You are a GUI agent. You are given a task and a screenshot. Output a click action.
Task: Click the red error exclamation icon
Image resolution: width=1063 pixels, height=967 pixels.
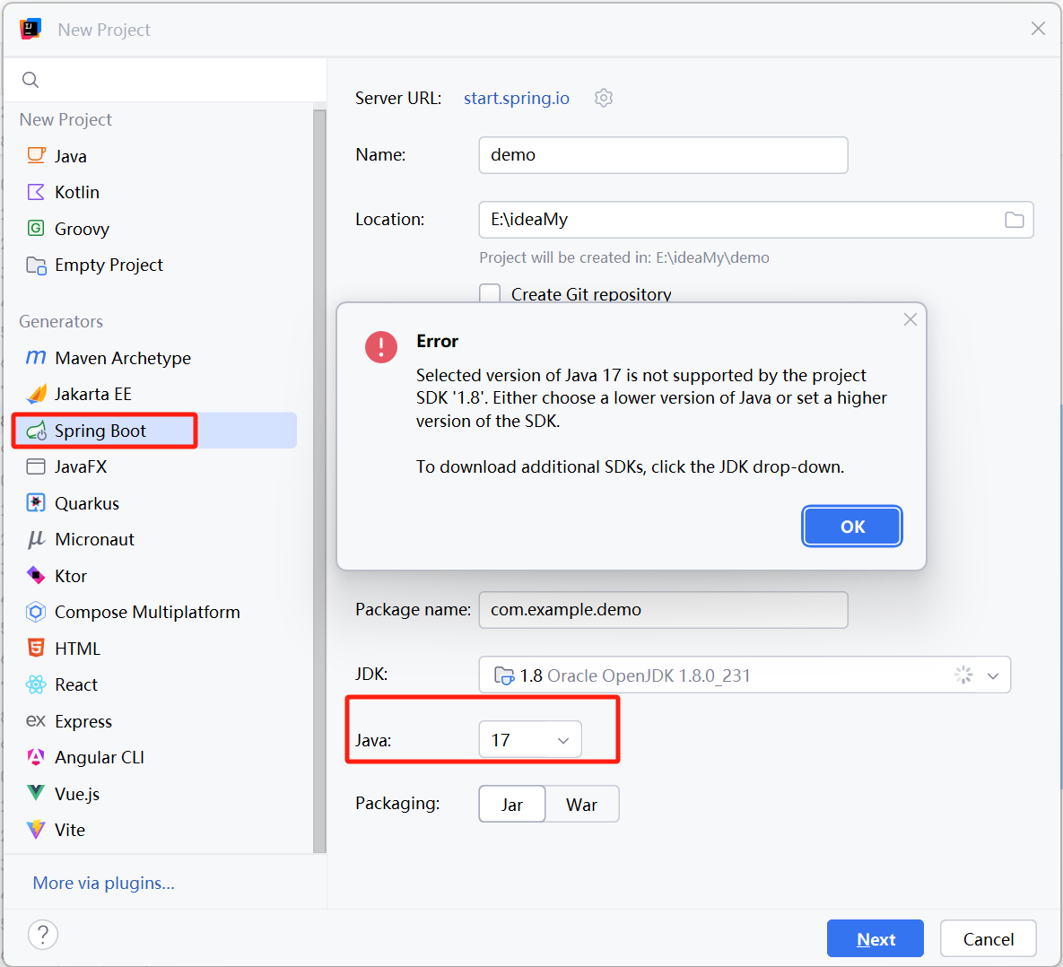coord(381,347)
